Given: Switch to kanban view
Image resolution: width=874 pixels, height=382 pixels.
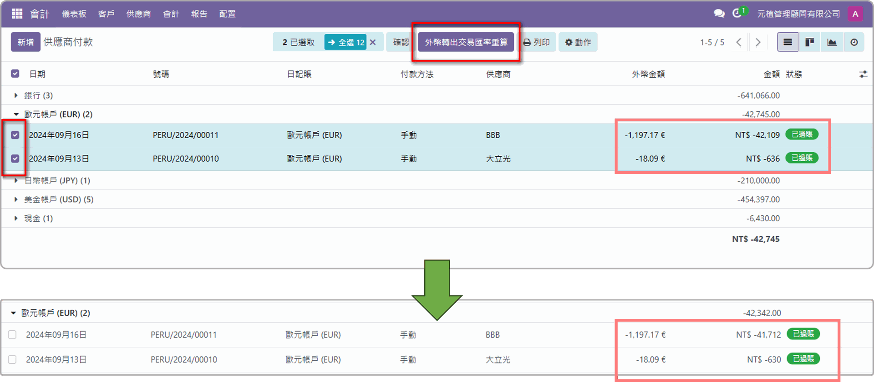Looking at the screenshot, I should pyautogui.click(x=810, y=42).
